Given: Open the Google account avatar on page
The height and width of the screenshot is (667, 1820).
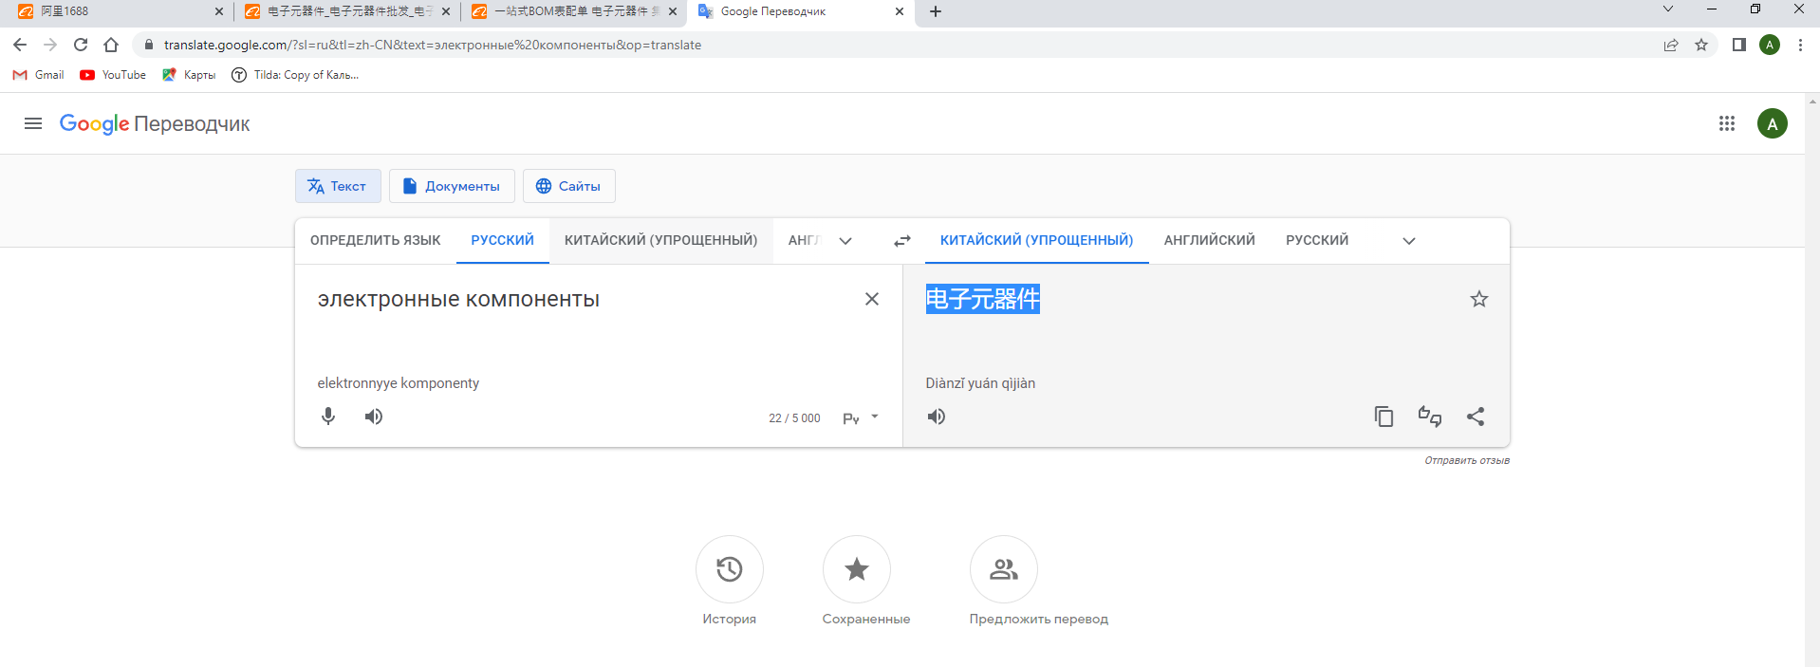Looking at the screenshot, I should click(1772, 123).
